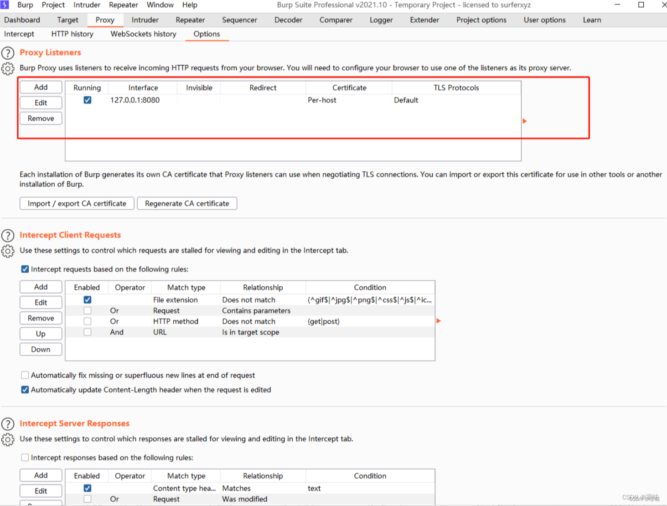The image size is (667, 506).
Task: Click Regenerate CA certificate
Action: pos(187,203)
